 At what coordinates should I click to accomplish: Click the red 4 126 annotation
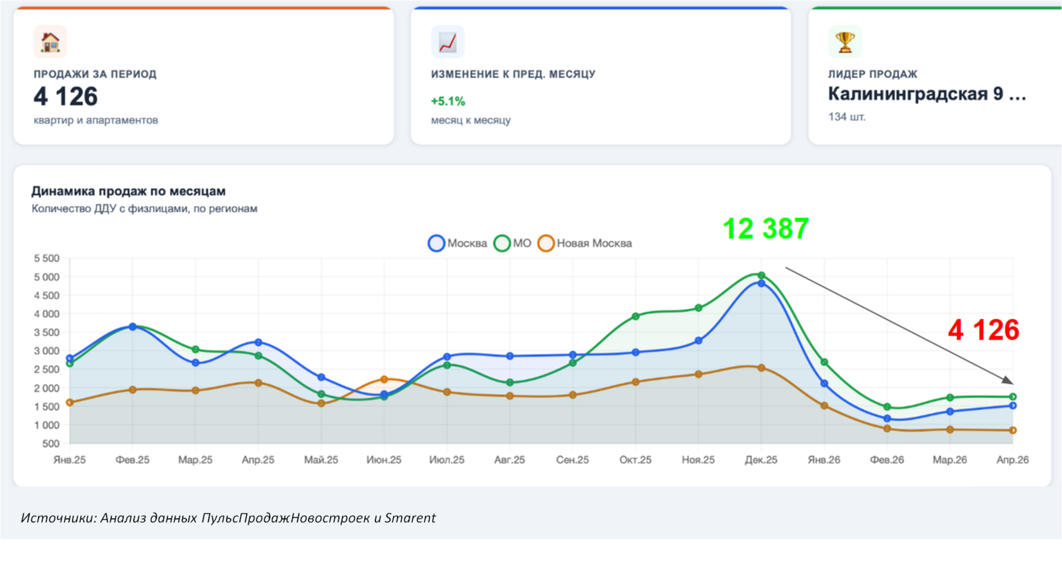click(984, 330)
